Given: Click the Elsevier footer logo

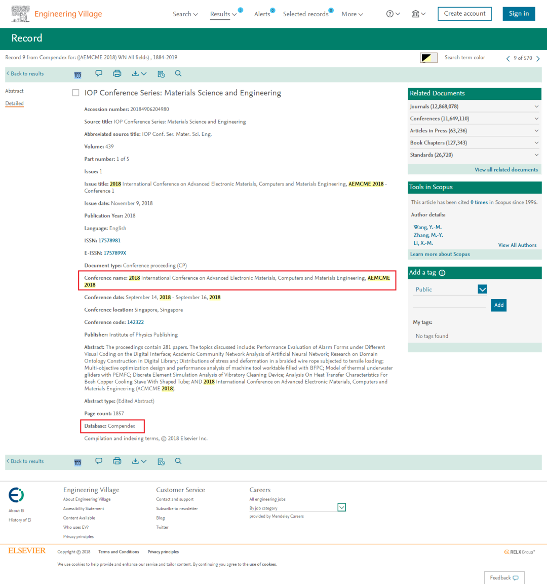Looking at the screenshot, I should tap(27, 551).
